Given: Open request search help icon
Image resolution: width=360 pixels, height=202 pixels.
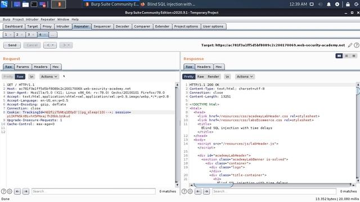Looking at the screenshot, I should [x=3, y=191].
